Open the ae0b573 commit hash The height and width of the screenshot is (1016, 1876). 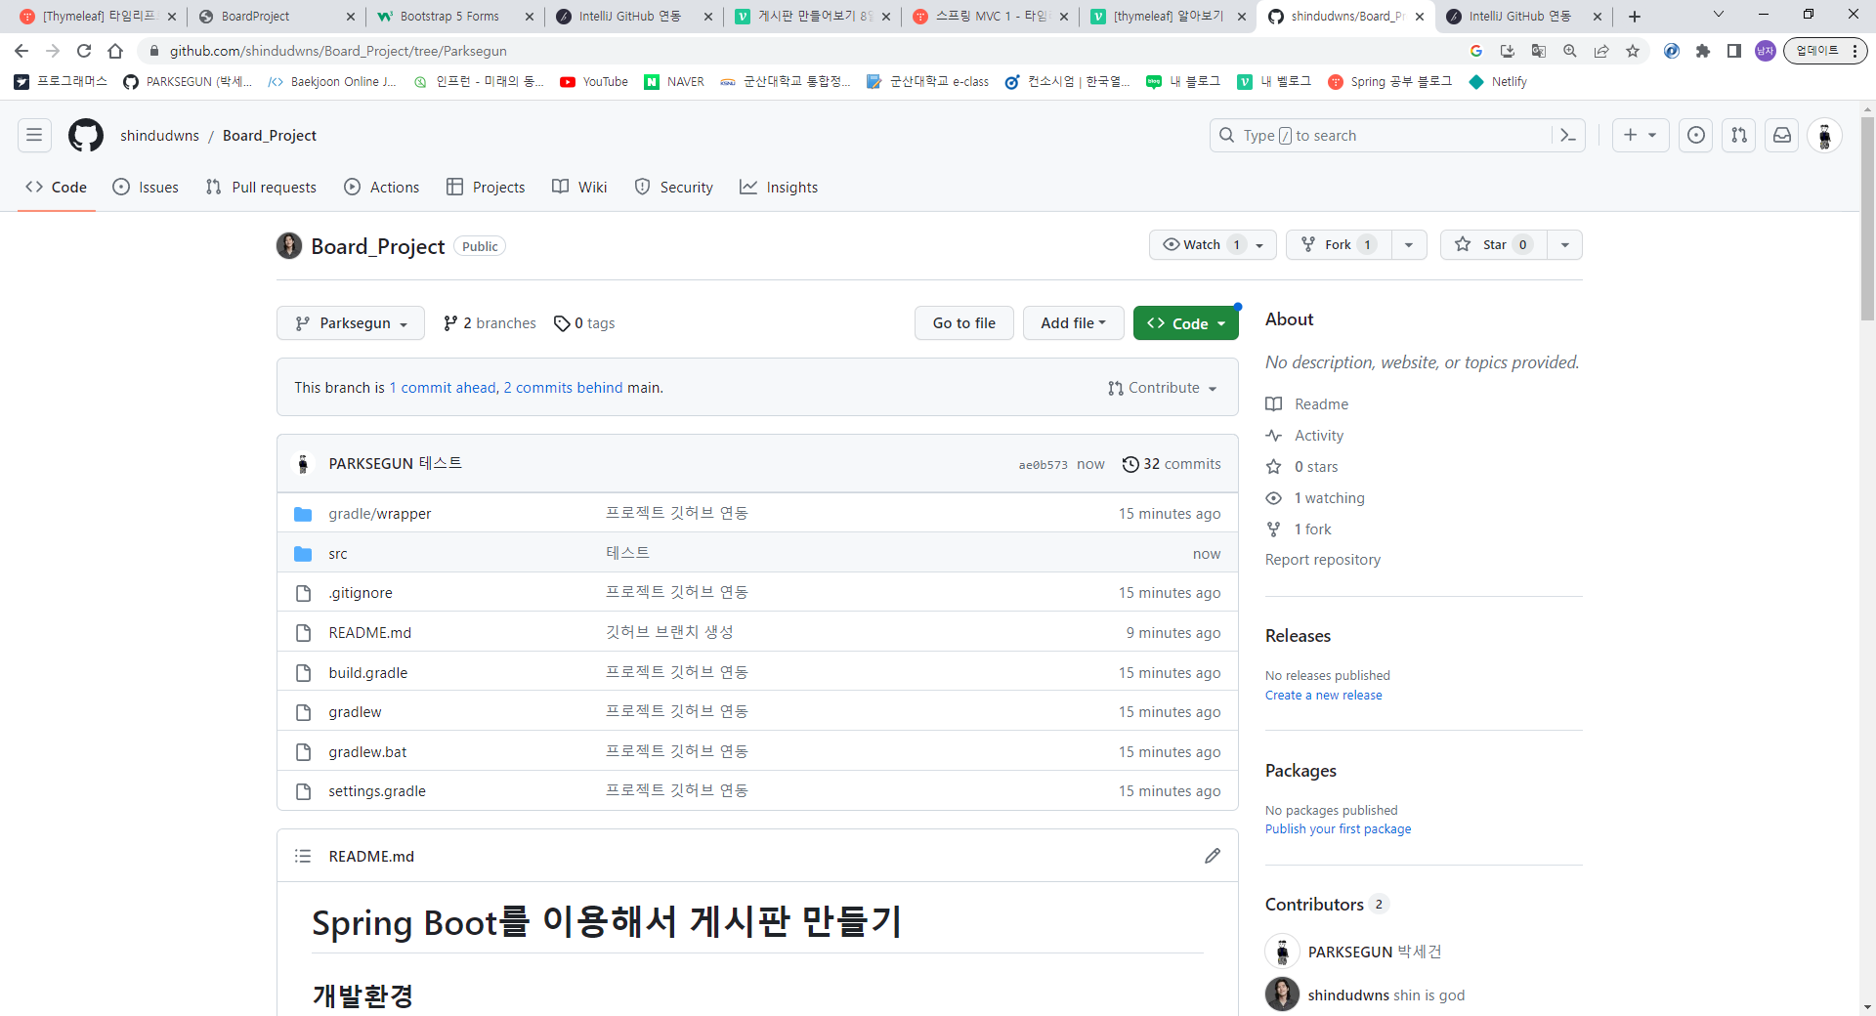point(1043,465)
